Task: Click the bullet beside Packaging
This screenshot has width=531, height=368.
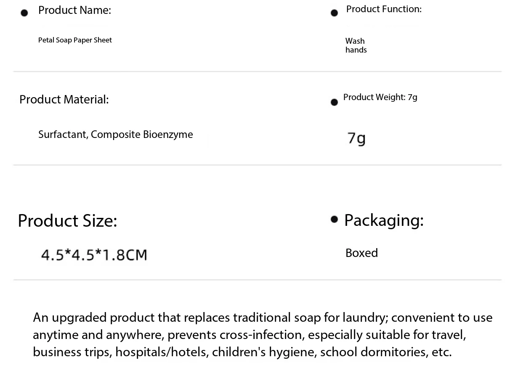Action: (335, 219)
